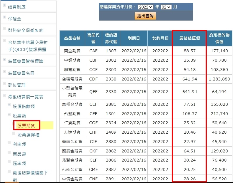Click the product code QFF
The image size is (233, 183).
93,92
